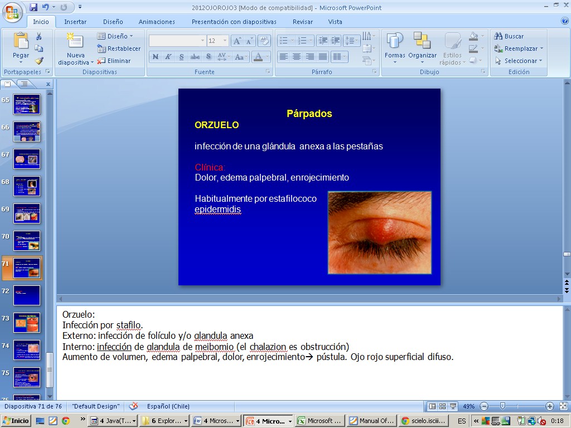Click the Cut scissors icon

[39, 36]
